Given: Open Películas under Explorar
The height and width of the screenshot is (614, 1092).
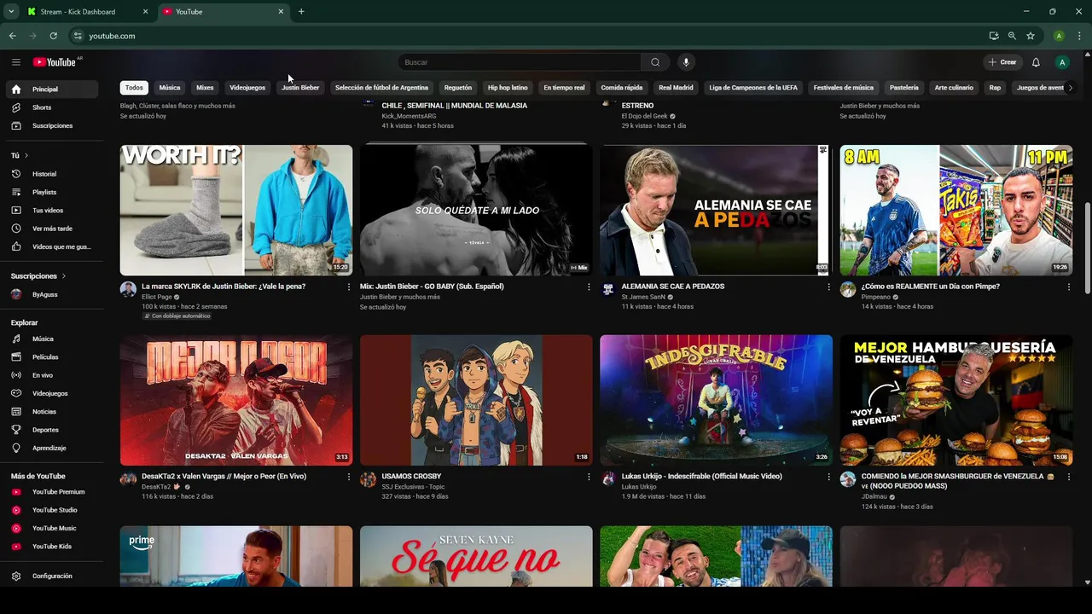Looking at the screenshot, I should 51,356.
